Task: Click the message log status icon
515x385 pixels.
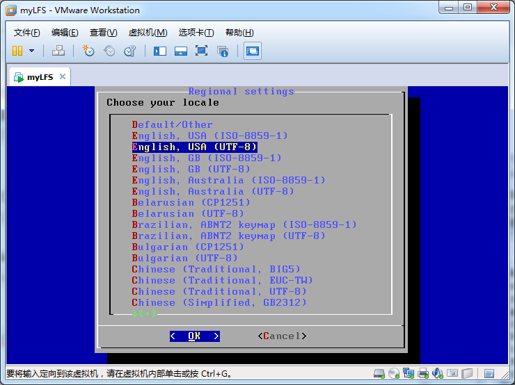Action: tap(489, 373)
